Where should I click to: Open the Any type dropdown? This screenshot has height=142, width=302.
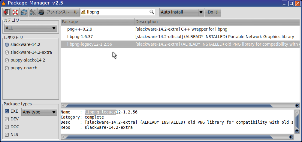point(39,112)
